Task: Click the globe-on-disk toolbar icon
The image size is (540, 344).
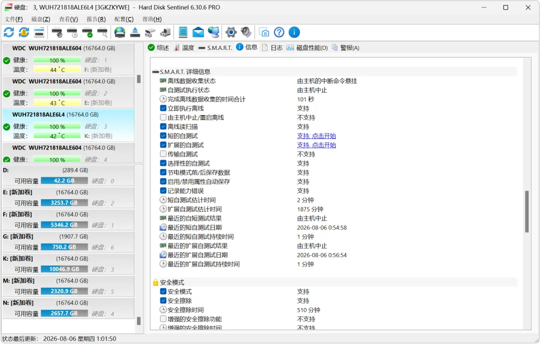Action: [120, 32]
